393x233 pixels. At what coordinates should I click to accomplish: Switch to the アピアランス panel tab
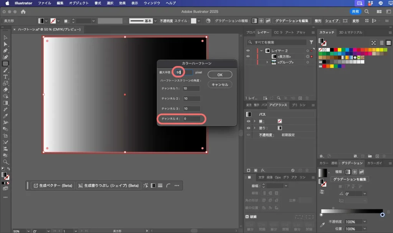point(277,105)
